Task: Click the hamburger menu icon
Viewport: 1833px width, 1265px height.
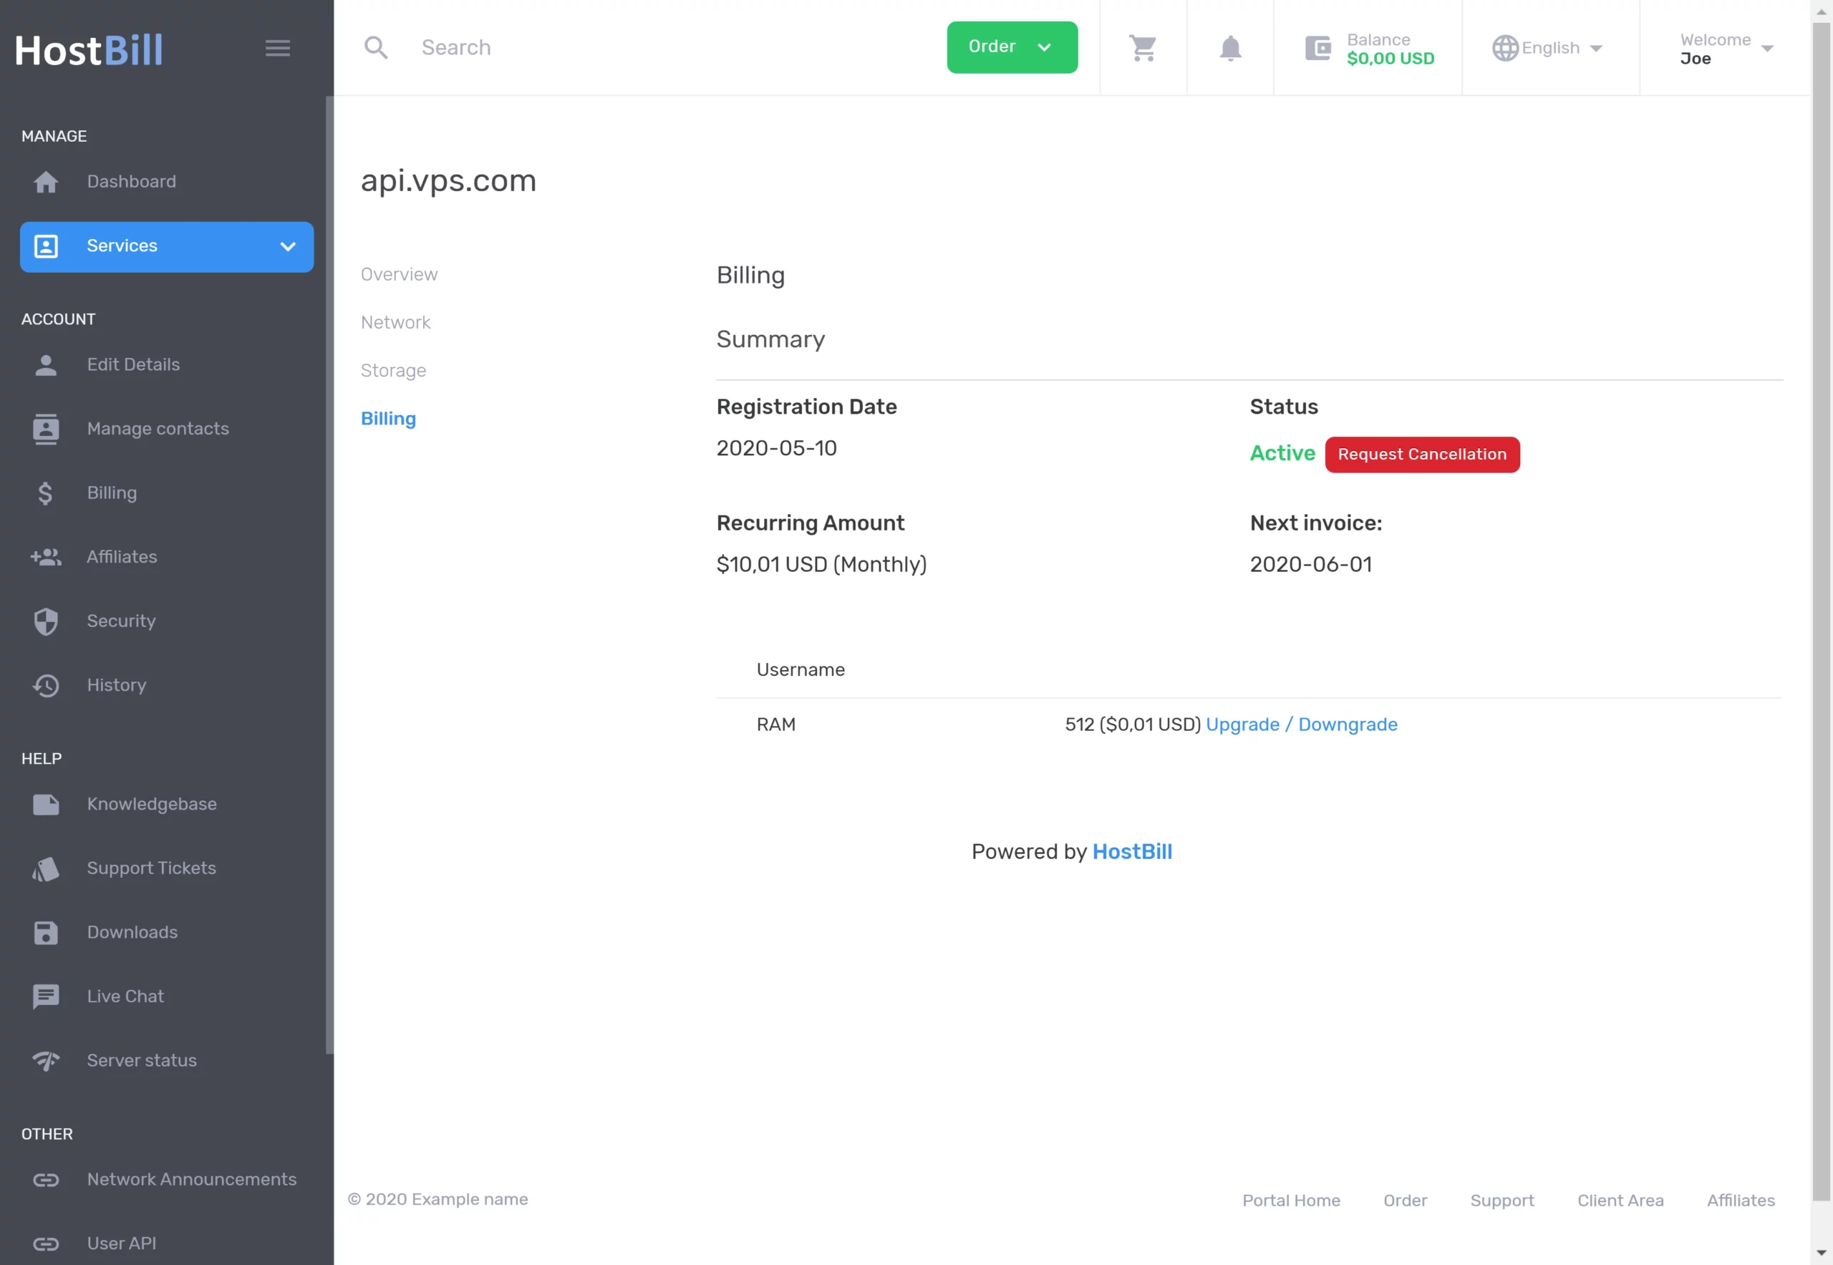Action: pos(278,47)
